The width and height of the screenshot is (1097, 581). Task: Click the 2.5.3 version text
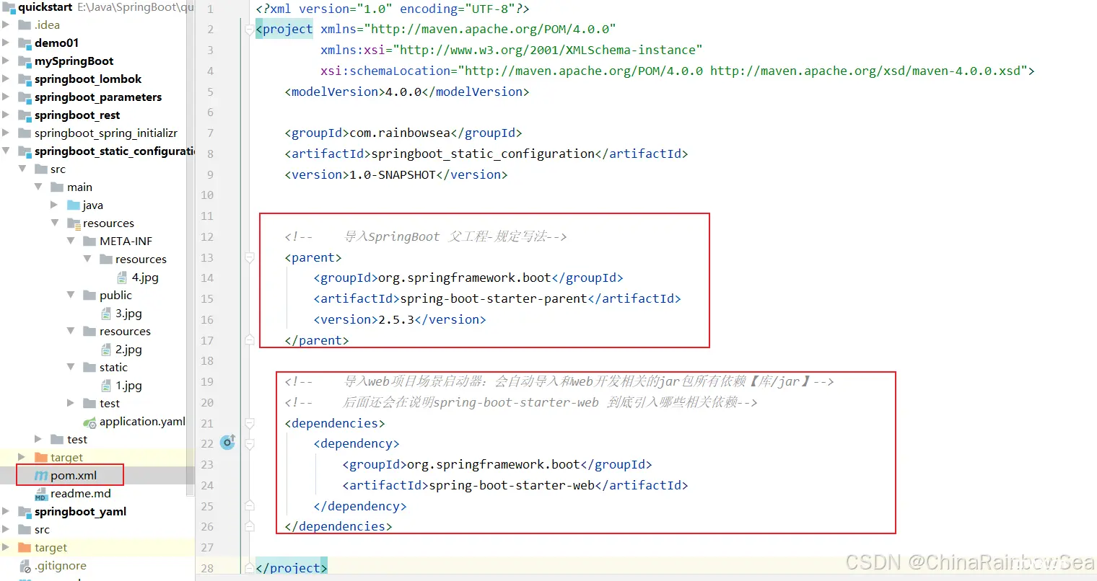point(396,319)
